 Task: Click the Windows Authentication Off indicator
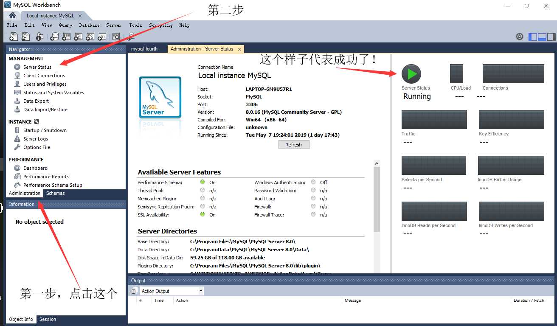[x=313, y=182]
